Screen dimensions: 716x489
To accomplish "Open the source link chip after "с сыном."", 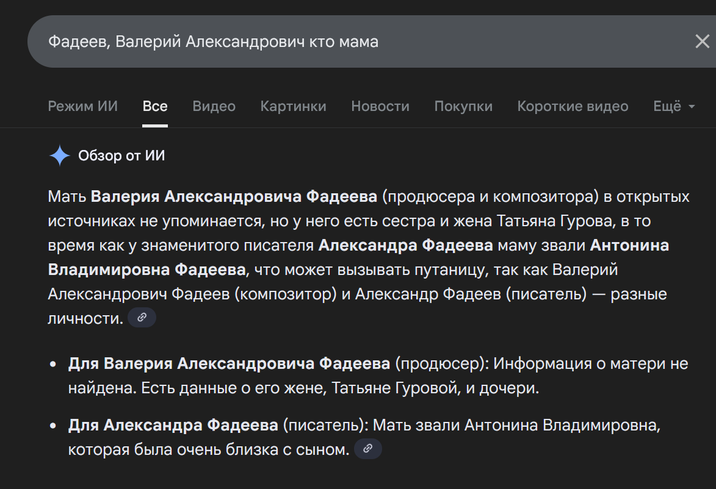I will click(367, 449).
